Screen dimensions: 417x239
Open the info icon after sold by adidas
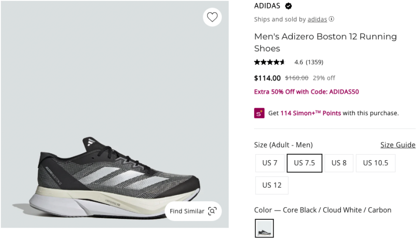tap(332, 19)
